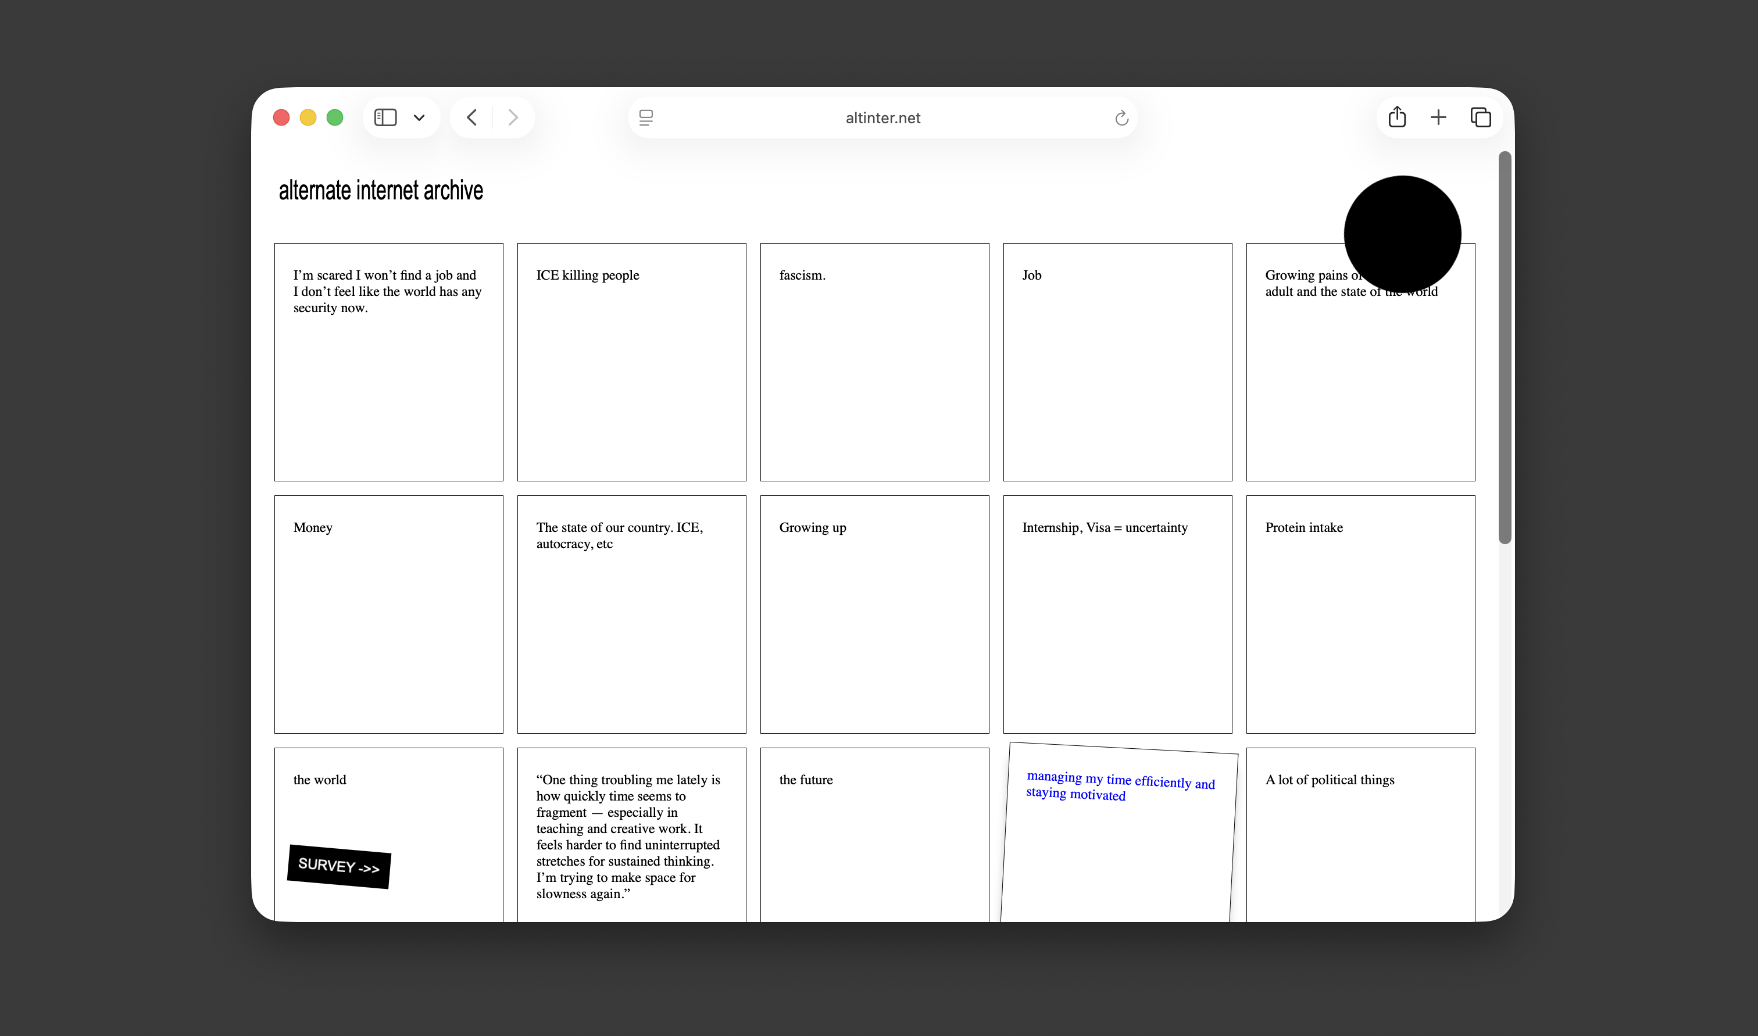Toggle the Safari sidebar

click(385, 117)
